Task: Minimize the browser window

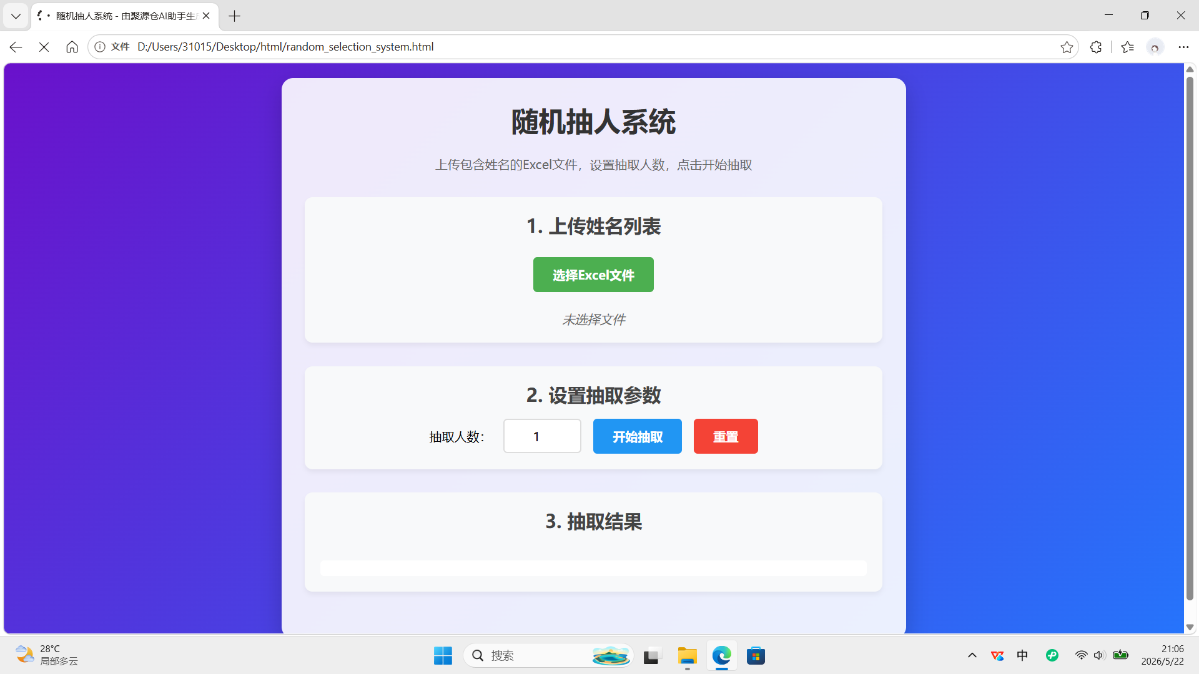Action: pyautogui.click(x=1109, y=16)
